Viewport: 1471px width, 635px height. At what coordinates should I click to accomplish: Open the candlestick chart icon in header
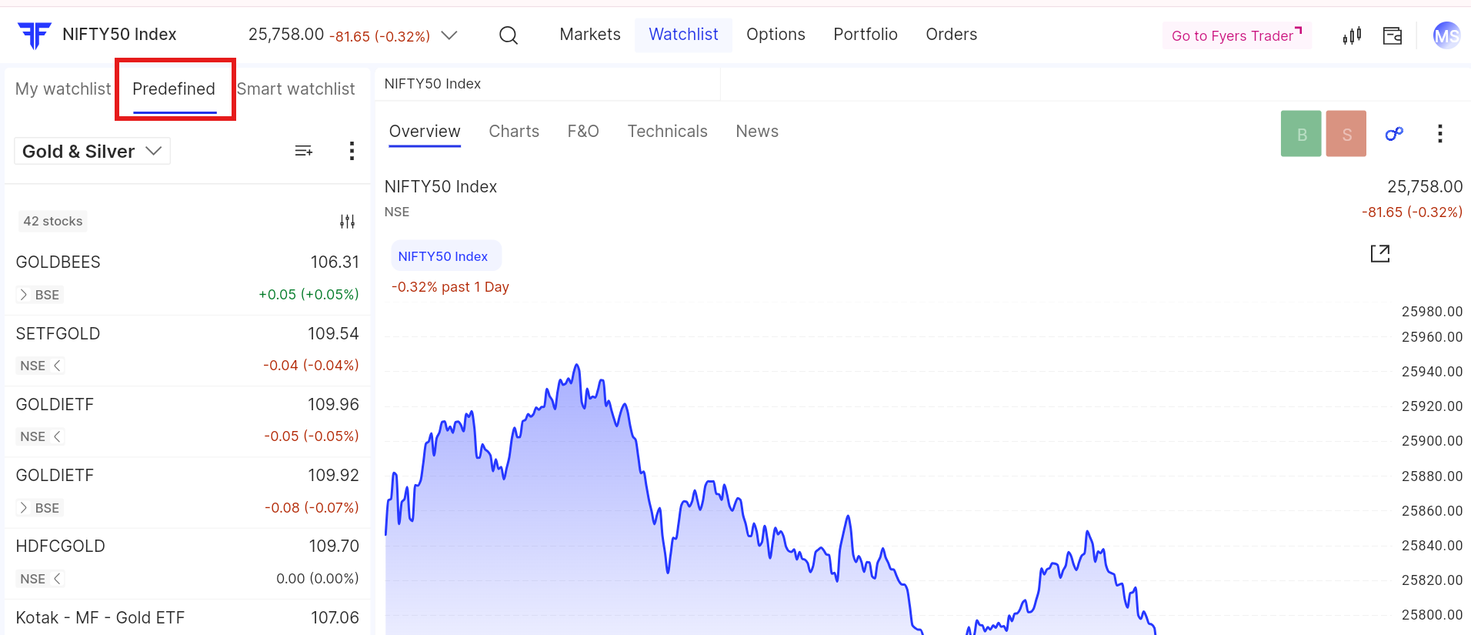[1352, 35]
